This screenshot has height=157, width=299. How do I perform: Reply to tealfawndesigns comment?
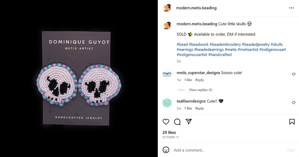200,108
